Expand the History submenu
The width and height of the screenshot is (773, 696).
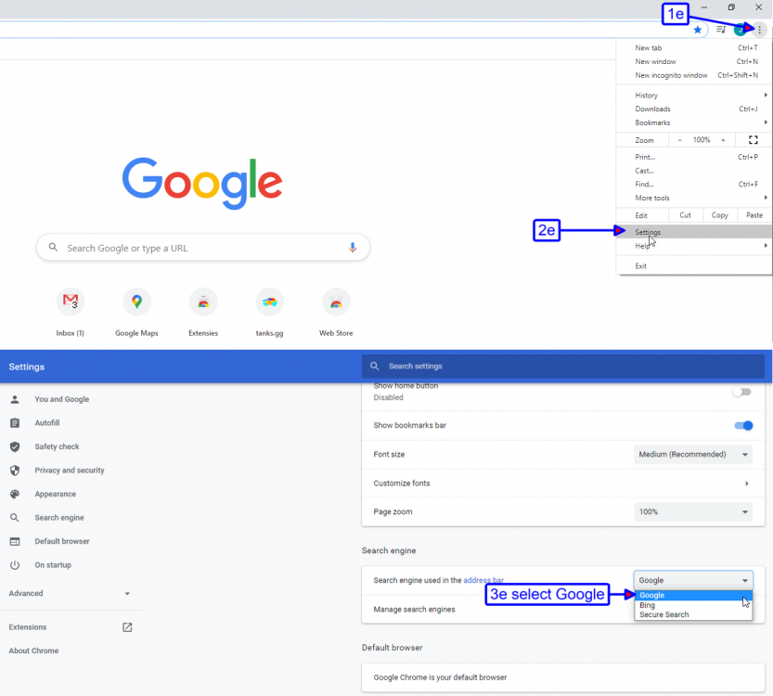766,95
